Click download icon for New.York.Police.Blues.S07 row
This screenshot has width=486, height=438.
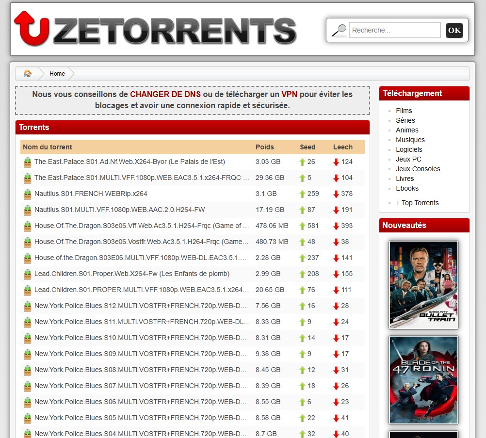tap(28, 386)
